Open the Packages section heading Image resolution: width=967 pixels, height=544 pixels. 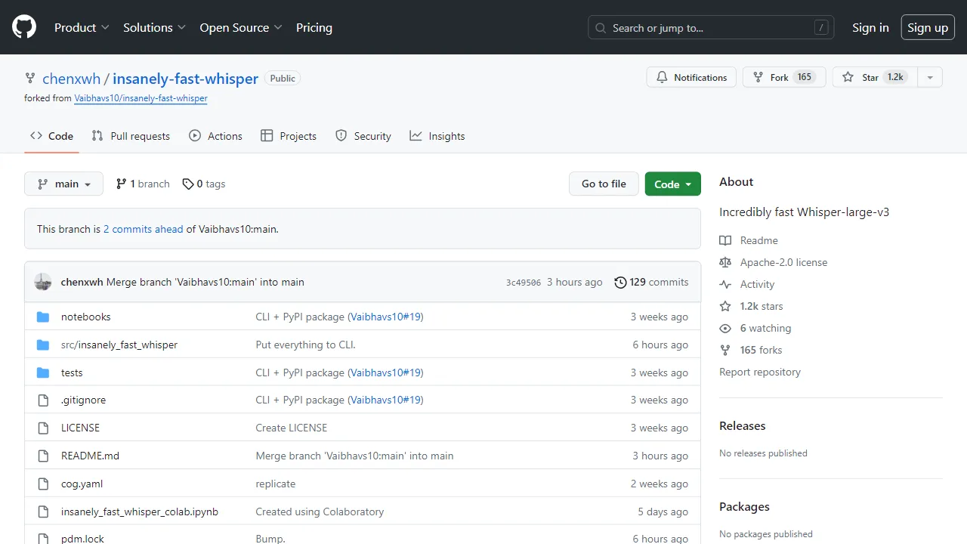744,507
